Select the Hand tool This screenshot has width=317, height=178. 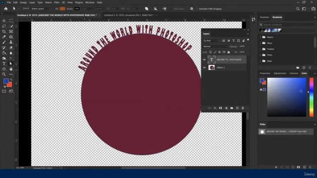tap(11, 69)
